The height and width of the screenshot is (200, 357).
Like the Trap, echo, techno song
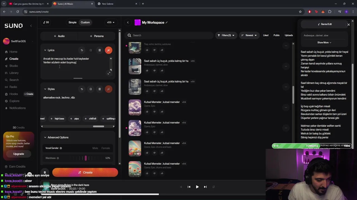pyautogui.click(x=147, y=50)
